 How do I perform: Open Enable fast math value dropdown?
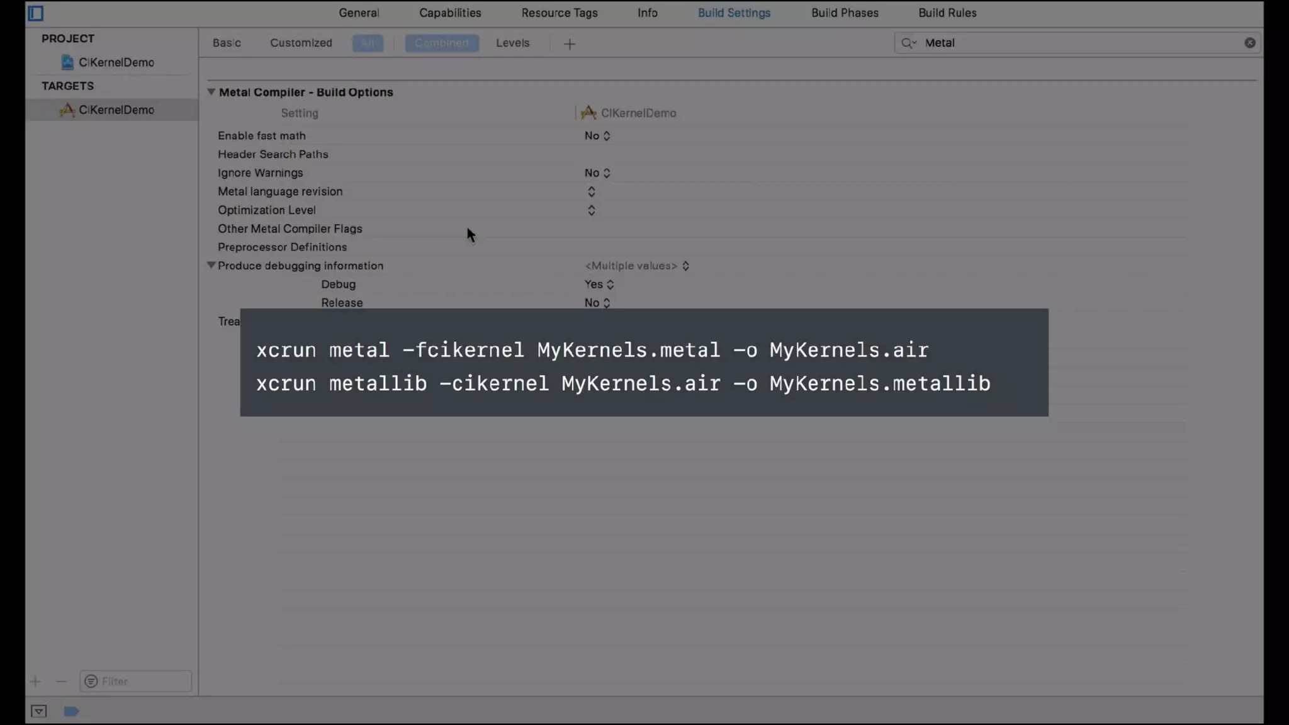point(597,136)
